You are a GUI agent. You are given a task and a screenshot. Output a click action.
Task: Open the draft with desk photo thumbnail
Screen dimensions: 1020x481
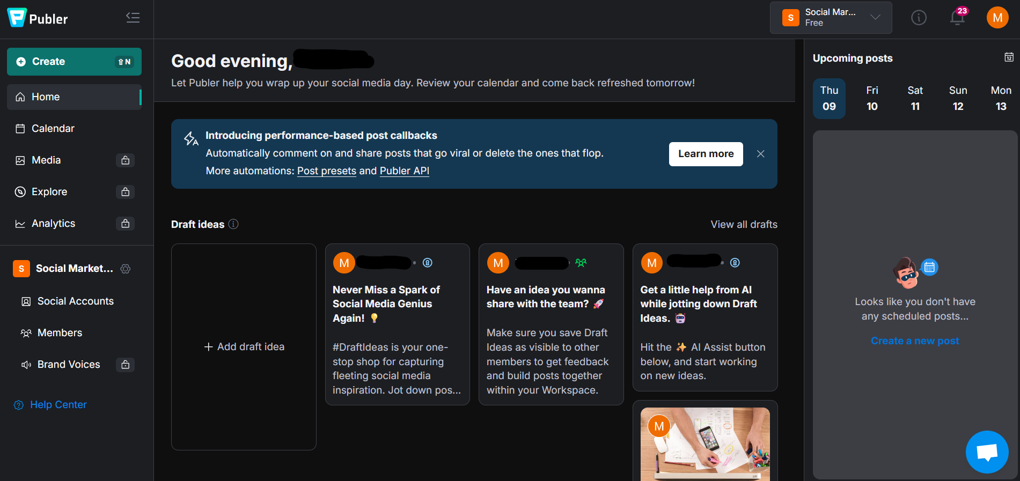(x=705, y=443)
